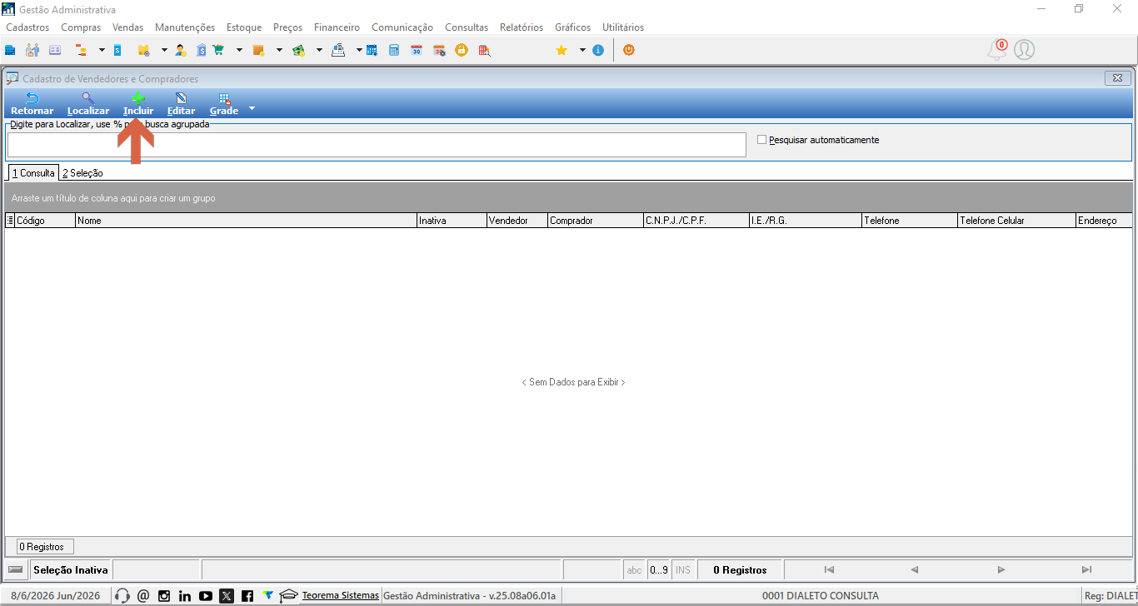Expand dropdown arrow beside the star icon
The height and width of the screenshot is (606, 1138).
[582, 50]
